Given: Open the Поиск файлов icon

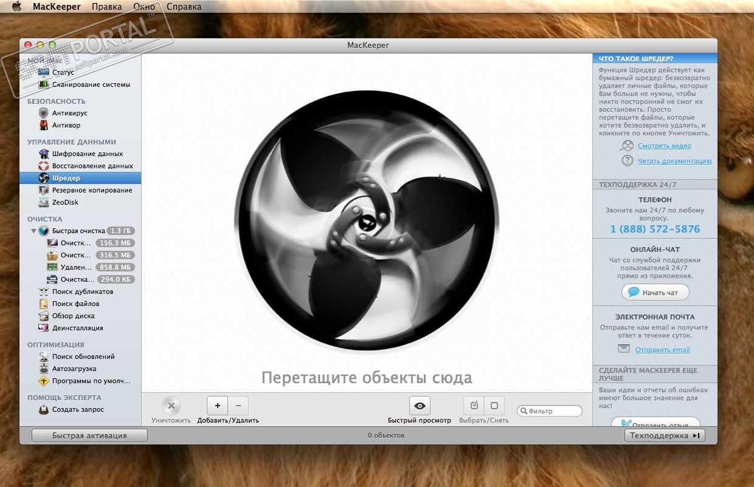Looking at the screenshot, I should (x=44, y=304).
